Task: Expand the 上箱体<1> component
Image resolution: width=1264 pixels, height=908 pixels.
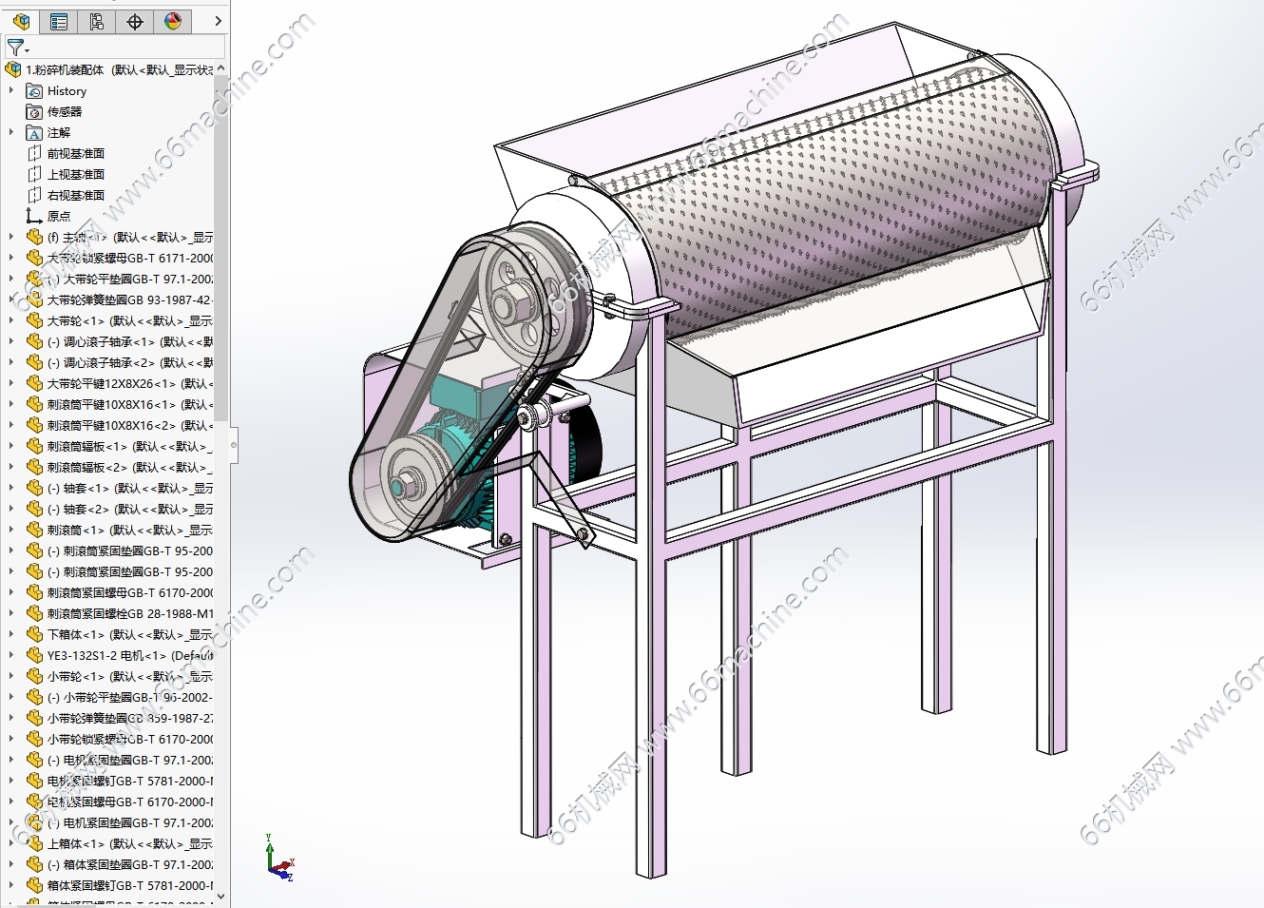Action: click(x=11, y=844)
